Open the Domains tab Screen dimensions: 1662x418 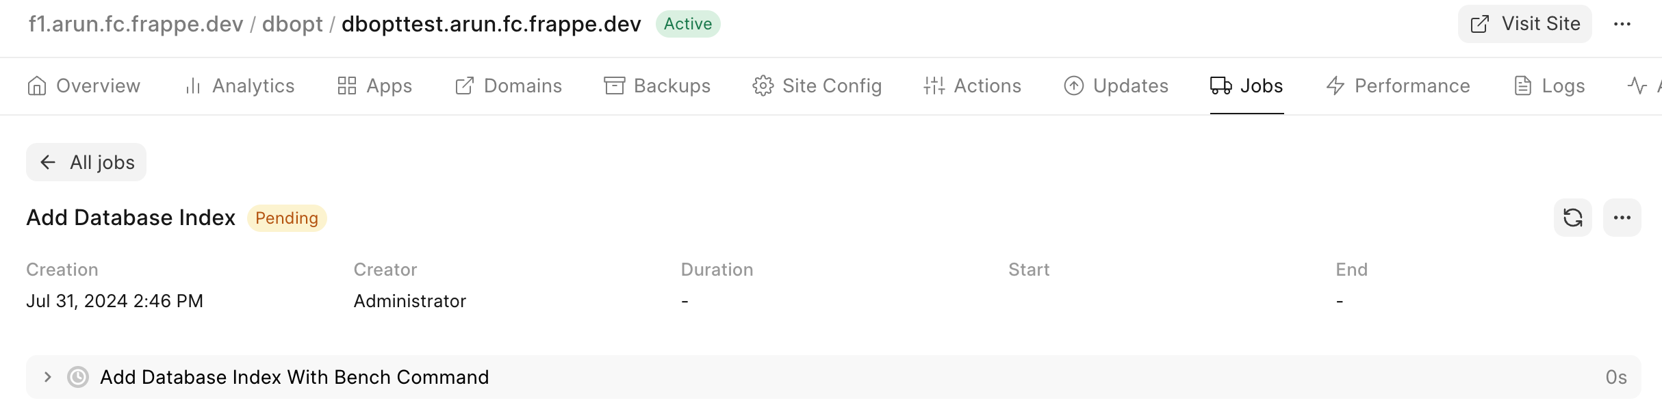coord(509,86)
